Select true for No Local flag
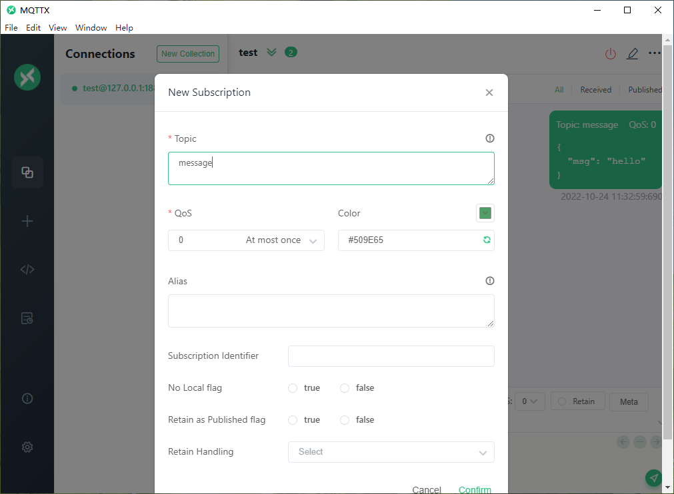The image size is (674, 494). (293, 388)
